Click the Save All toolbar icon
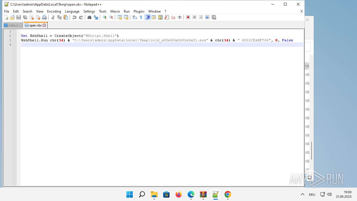357x201 pixels. (x=25, y=17)
